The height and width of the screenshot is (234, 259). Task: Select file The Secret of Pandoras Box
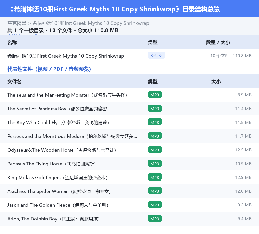point(58,109)
